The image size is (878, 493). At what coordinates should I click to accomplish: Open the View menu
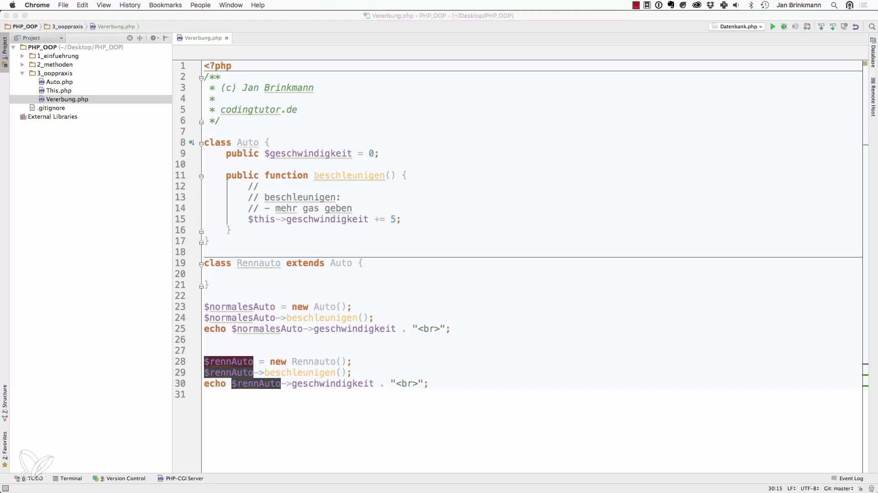coord(104,5)
